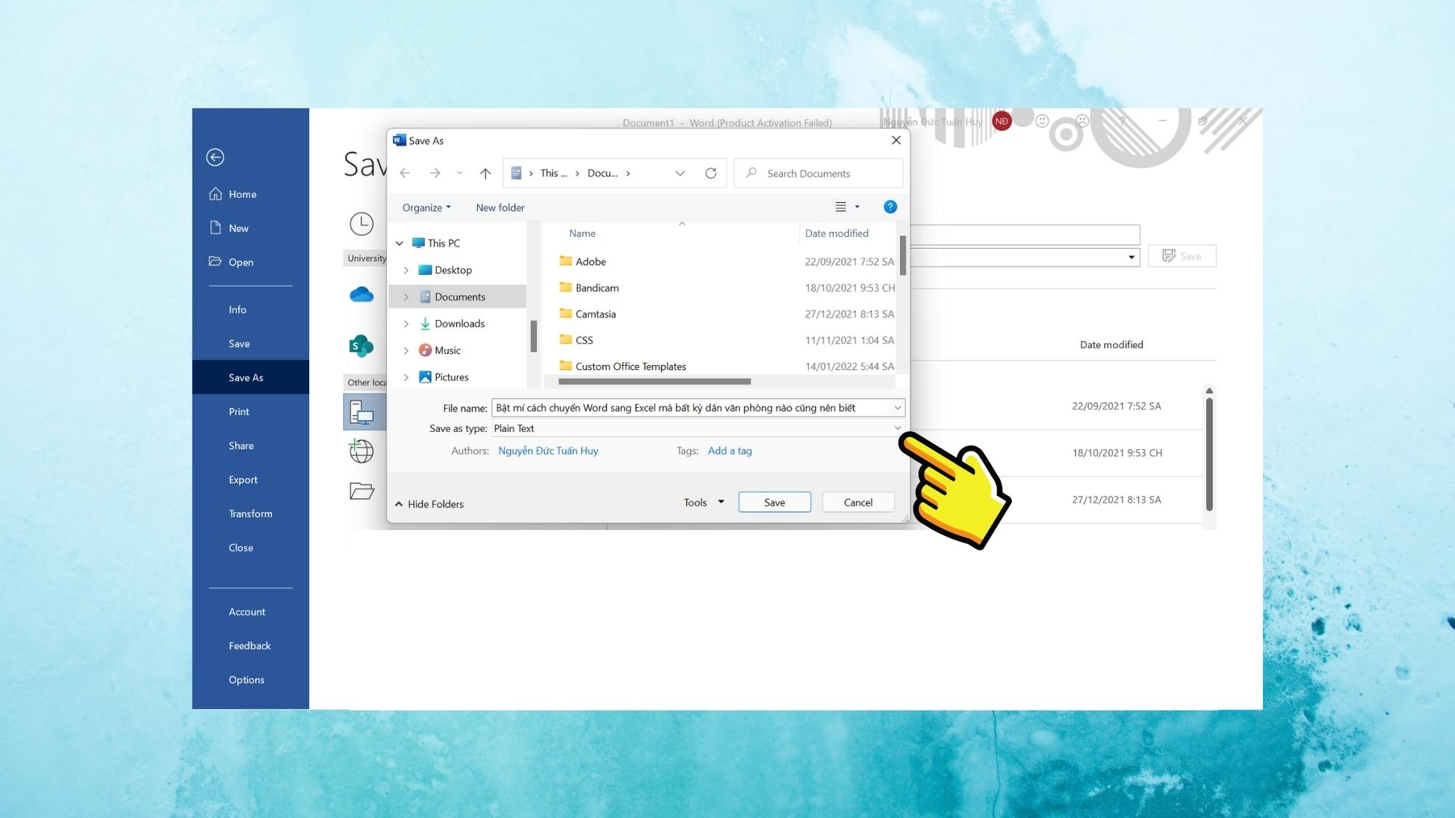Select the SharePoint Sites location icon
This screenshot has height=818, width=1455.
(362, 346)
